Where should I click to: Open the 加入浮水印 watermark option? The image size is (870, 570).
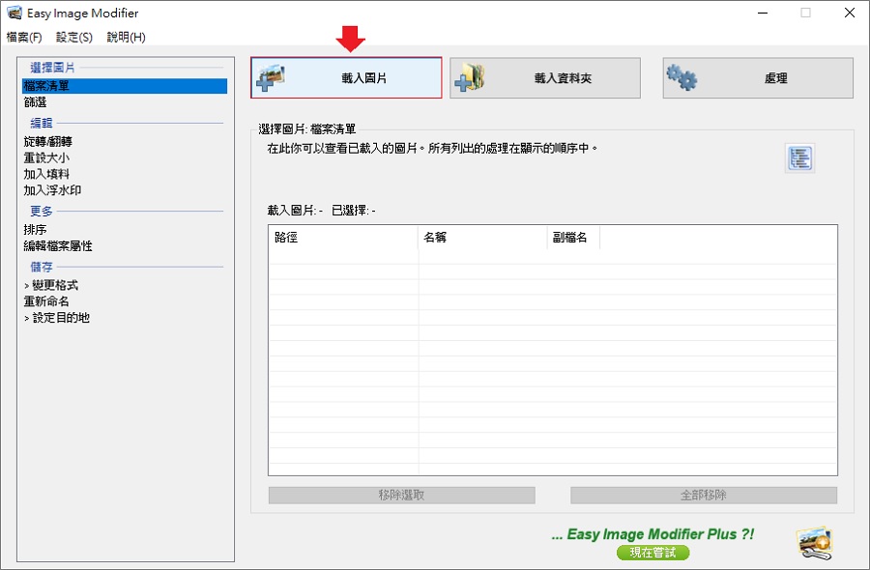(x=52, y=189)
